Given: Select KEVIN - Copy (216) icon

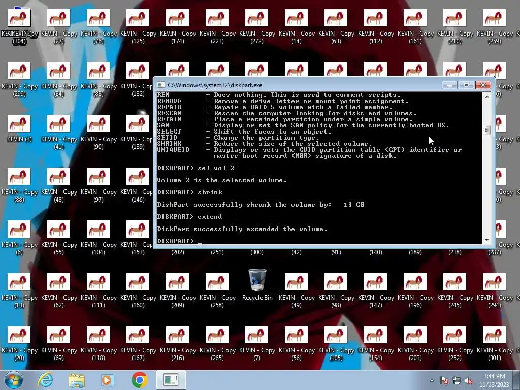Looking at the screenshot, I should [177, 343].
